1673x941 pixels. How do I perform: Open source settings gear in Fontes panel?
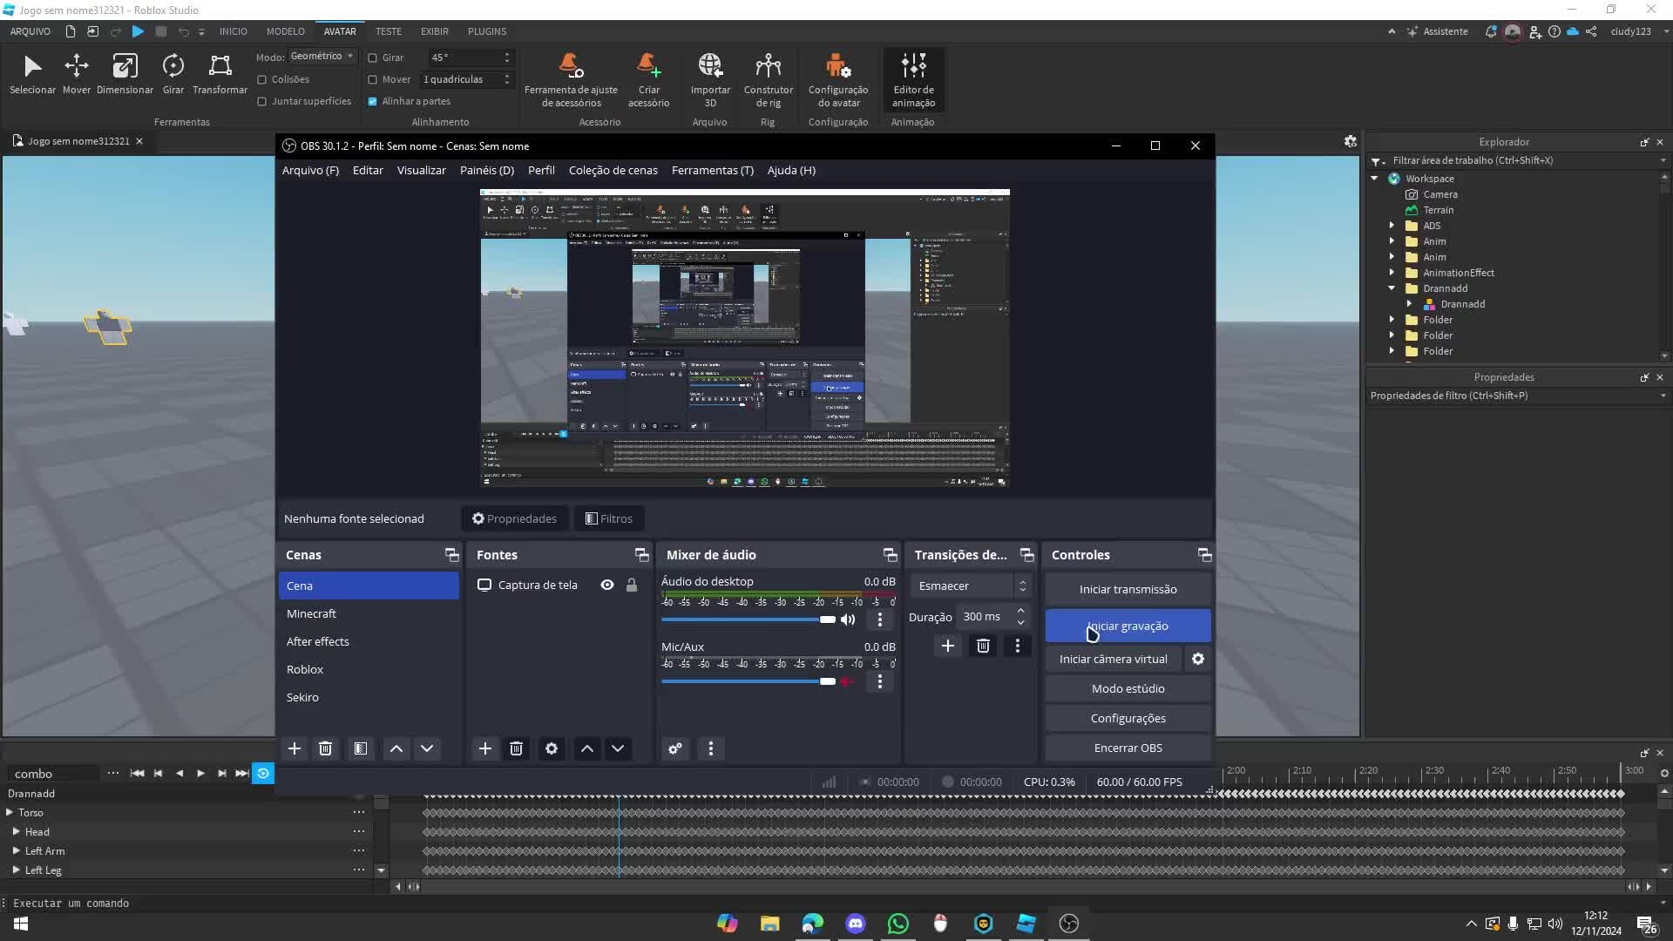click(551, 748)
